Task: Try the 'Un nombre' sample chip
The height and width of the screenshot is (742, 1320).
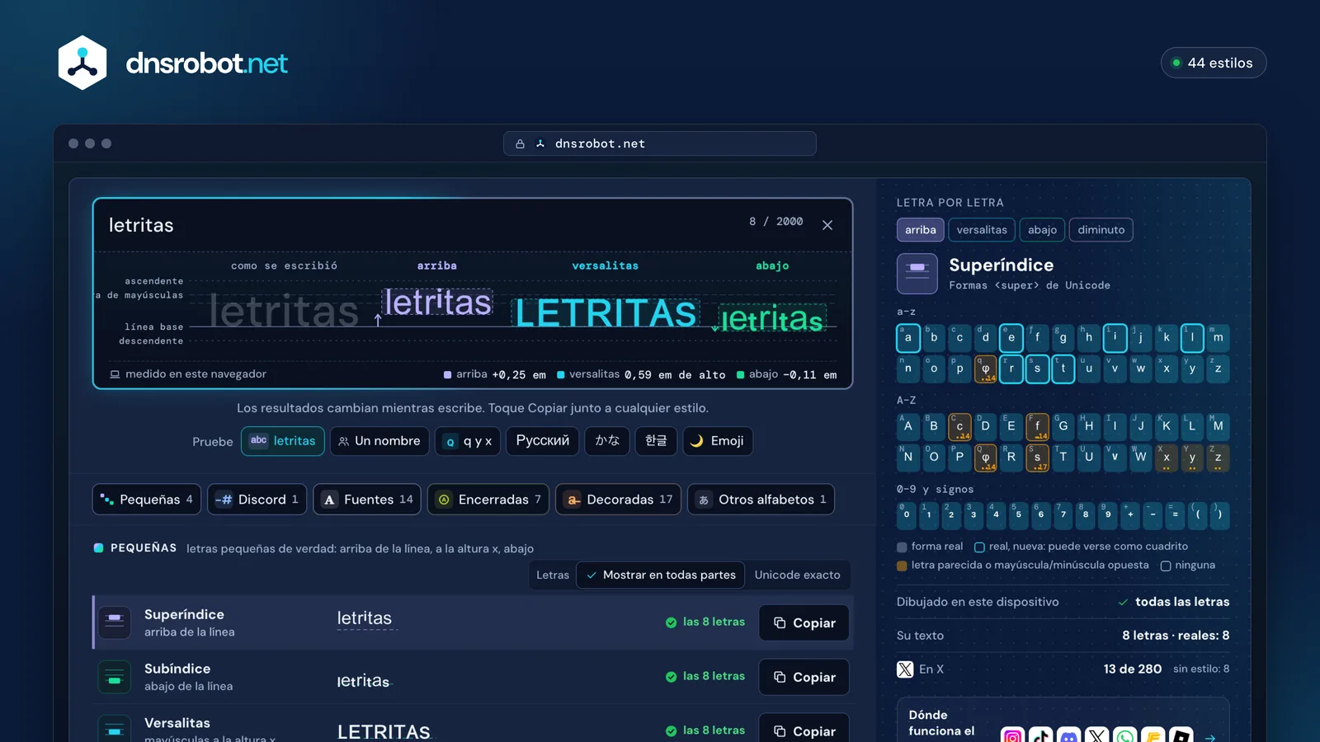Action: (x=379, y=441)
